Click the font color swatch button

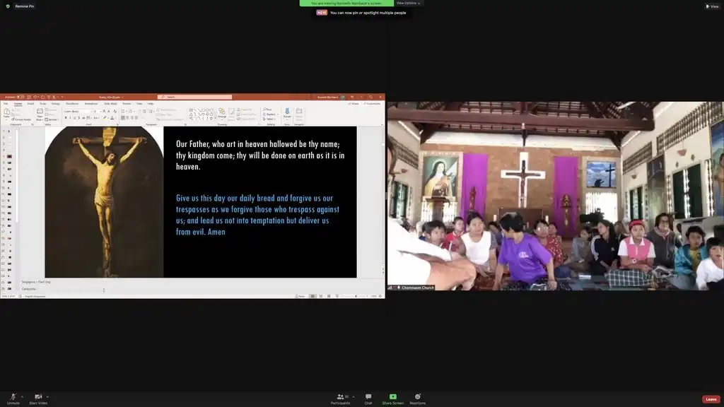(112, 118)
